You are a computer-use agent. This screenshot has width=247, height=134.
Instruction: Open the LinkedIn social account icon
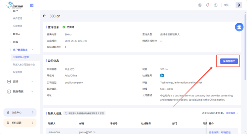pyautogui.click(x=162, y=76)
